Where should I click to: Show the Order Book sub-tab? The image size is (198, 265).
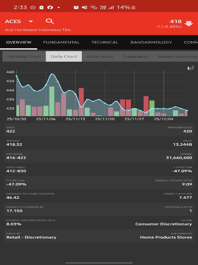pos(100,56)
